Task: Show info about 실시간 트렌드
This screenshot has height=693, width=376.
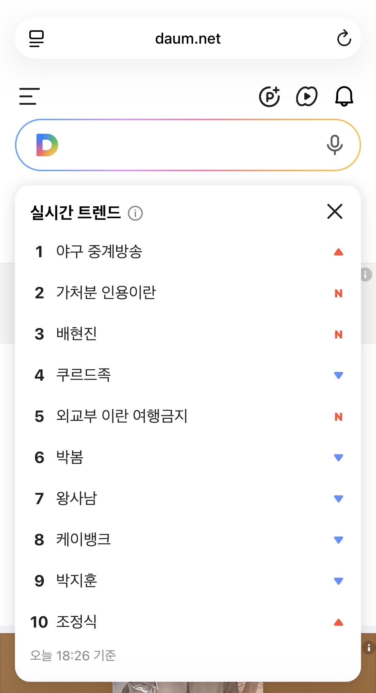Action: point(135,214)
